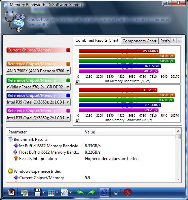Click the 5.9 index value cell
Viewport: 188px width, 200px height.
pos(87,178)
